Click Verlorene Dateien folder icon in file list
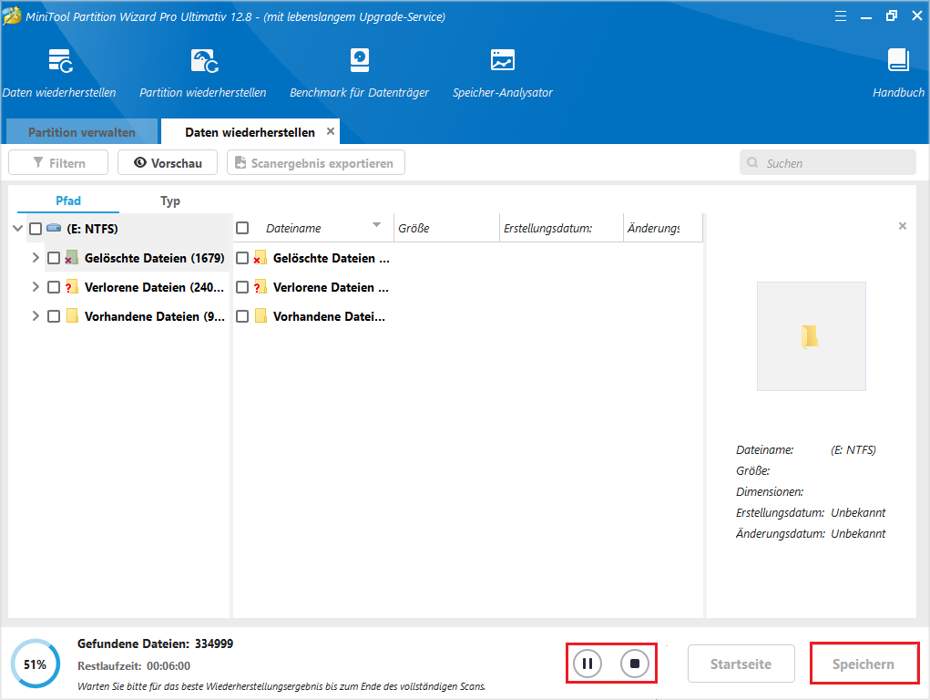Viewport: 930px width, 700px height. click(x=260, y=287)
